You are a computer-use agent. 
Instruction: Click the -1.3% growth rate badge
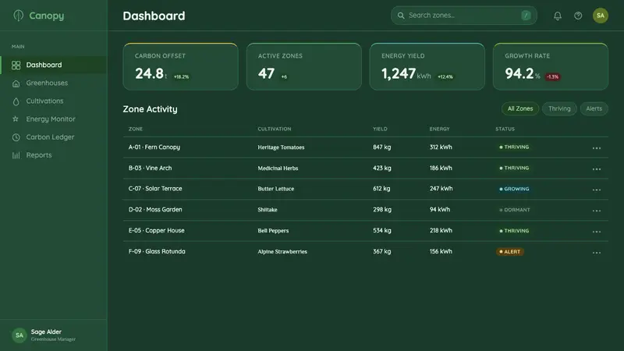click(x=552, y=76)
